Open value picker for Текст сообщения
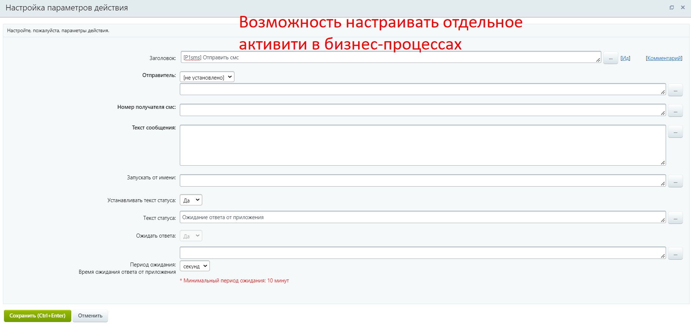The height and width of the screenshot is (324, 691). tap(675, 132)
